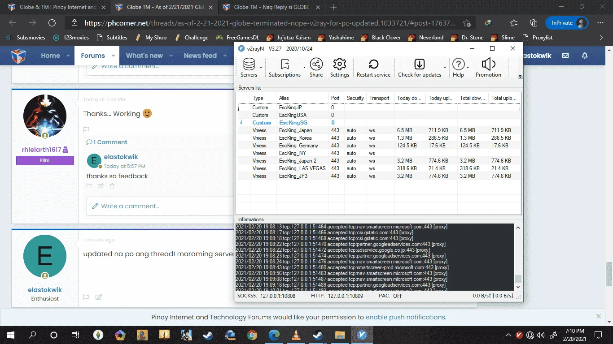Open Task View on the taskbar

point(75,335)
